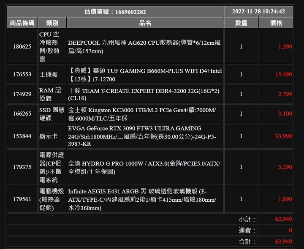Image resolution: width=304 pixels, height=249 pixels.
Task: Click quantity 1 in the Kingston KC3000 row
Action: (x=241, y=114)
